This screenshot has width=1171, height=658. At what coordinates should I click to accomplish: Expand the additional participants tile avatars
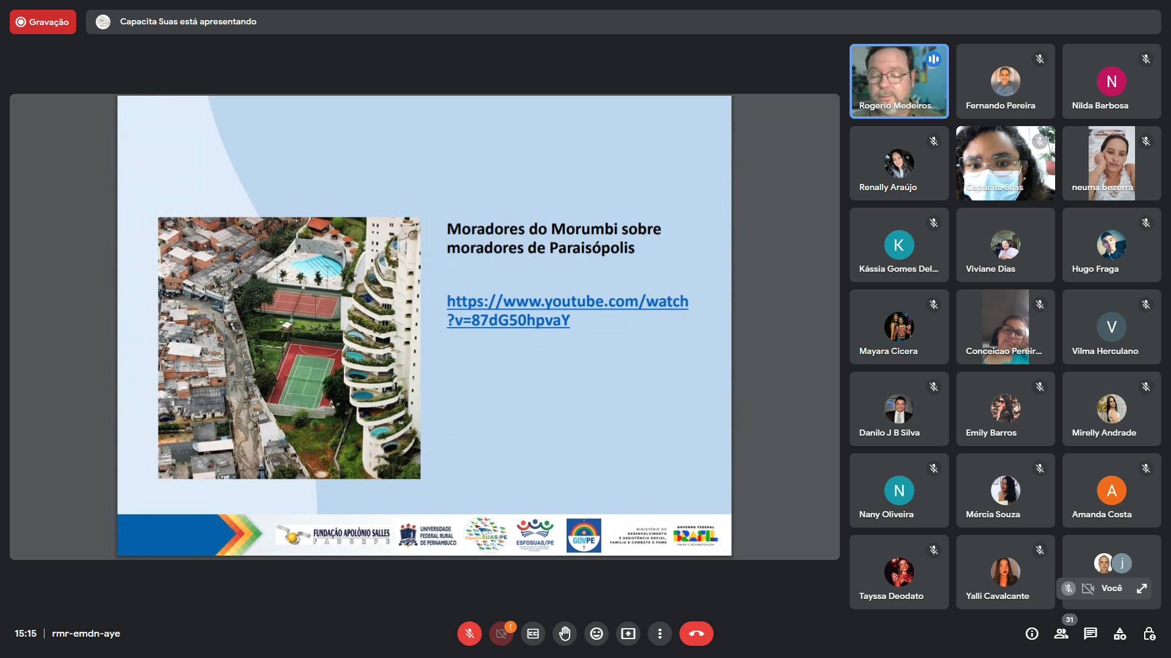pyautogui.click(x=1112, y=563)
